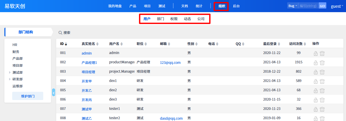Click sort arrows beside 访问次数 column
Screen dimensions: 346x121
tap(305, 44)
